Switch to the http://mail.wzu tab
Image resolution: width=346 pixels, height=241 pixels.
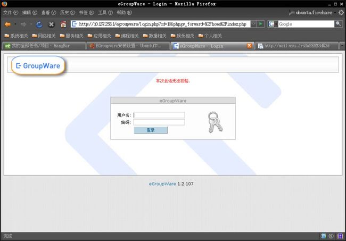(x=297, y=46)
